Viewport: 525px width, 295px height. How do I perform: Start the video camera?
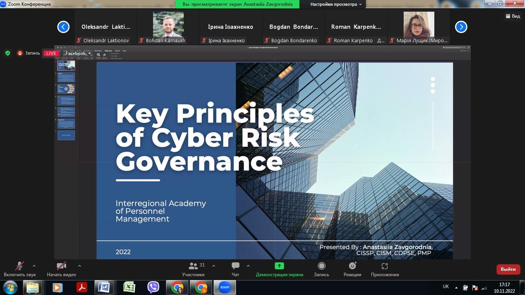click(61, 266)
